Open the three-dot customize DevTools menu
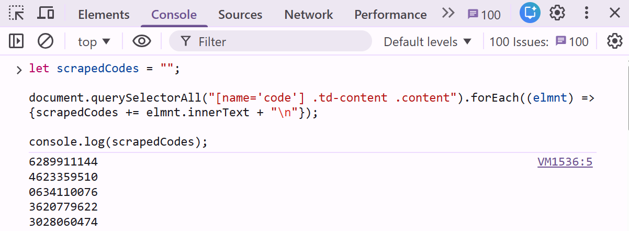 pos(587,14)
